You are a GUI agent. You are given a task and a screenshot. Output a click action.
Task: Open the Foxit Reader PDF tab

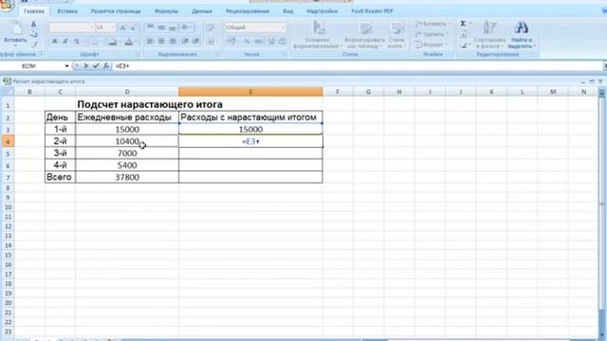372,11
